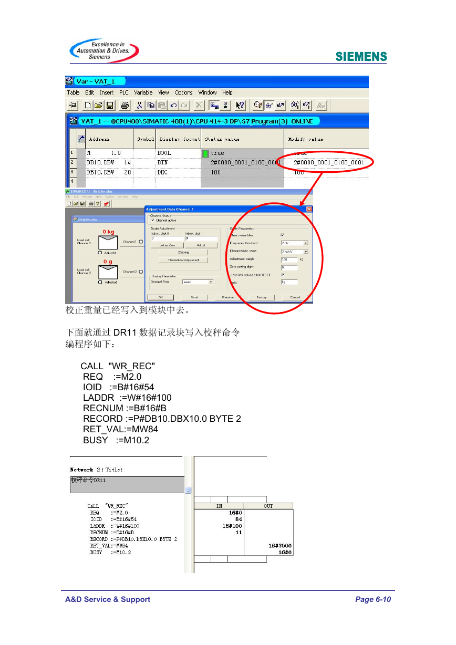The height and width of the screenshot is (645, 456).
Task: Open the Variable menu
Action: 143,92
